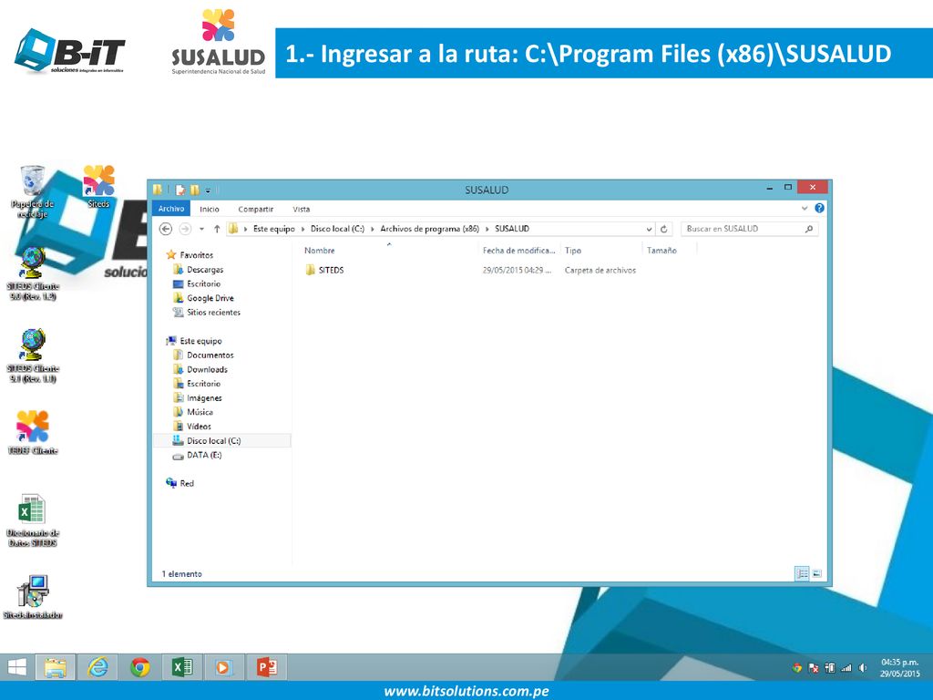Open the Inicio ribbon tab
This screenshot has width=933, height=700.
(x=210, y=209)
